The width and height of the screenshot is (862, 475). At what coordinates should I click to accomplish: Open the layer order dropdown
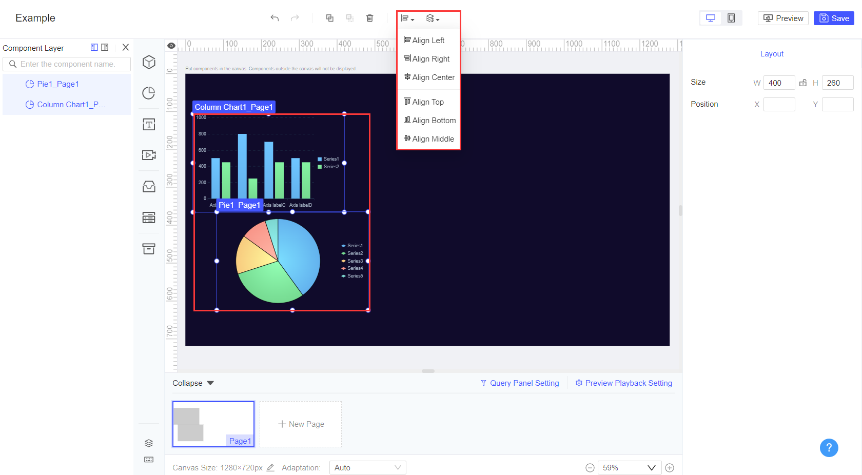tap(432, 18)
